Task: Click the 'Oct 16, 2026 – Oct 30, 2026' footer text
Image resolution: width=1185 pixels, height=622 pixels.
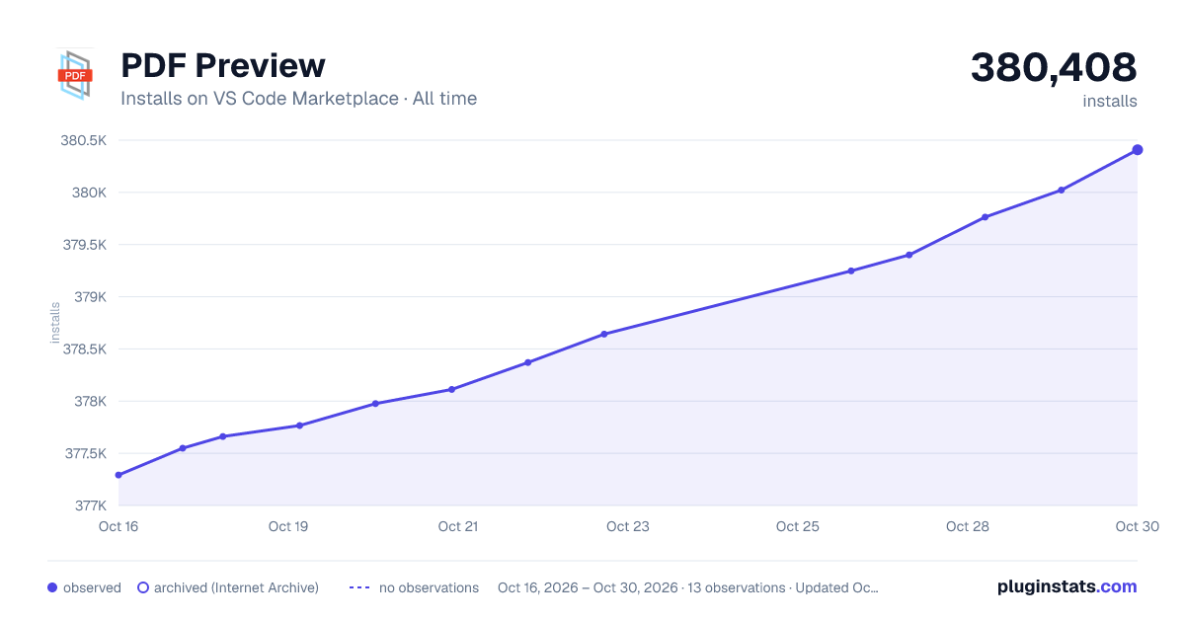Action: [x=588, y=587]
